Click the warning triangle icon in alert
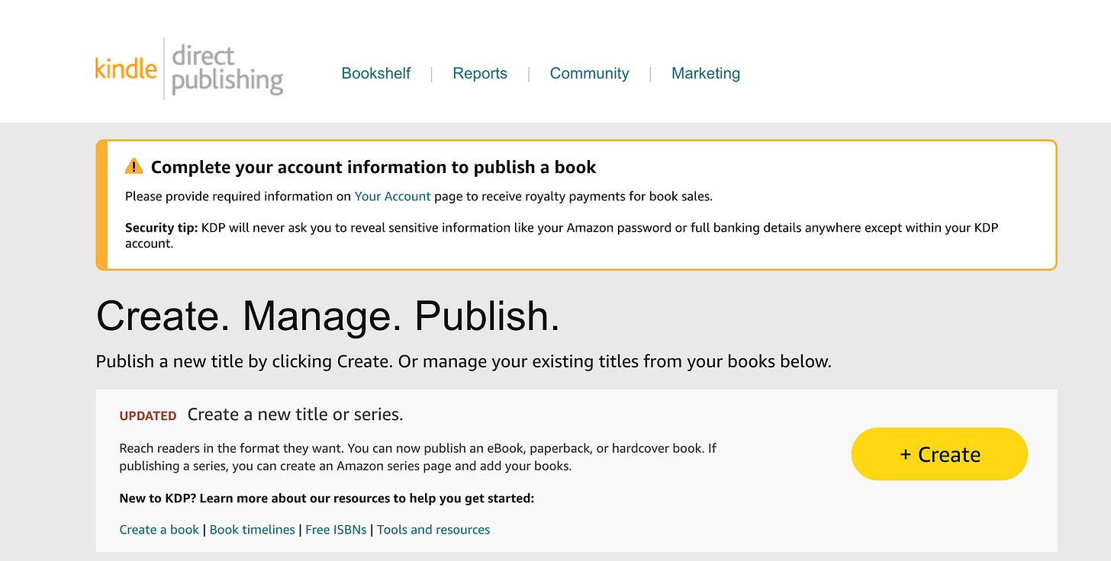This screenshot has width=1111, height=561. (134, 166)
